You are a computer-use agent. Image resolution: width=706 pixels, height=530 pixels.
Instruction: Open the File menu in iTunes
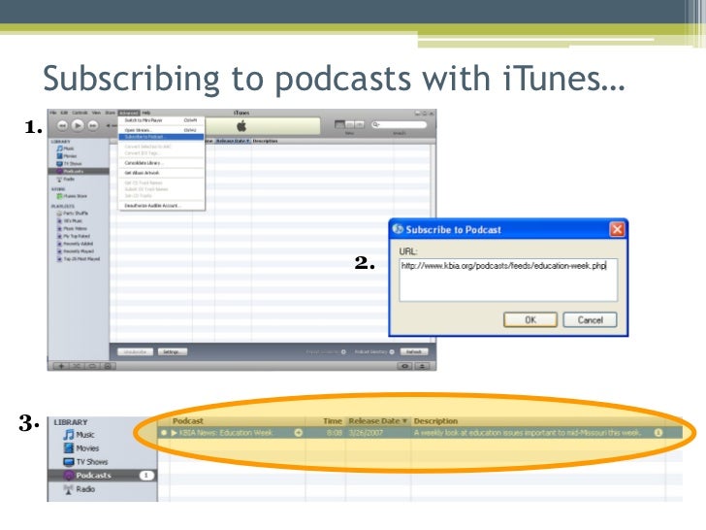tap(53, 113)
